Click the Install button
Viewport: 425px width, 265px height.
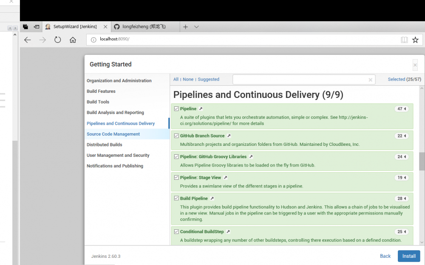pyautogui.click(x=408, y=256)
